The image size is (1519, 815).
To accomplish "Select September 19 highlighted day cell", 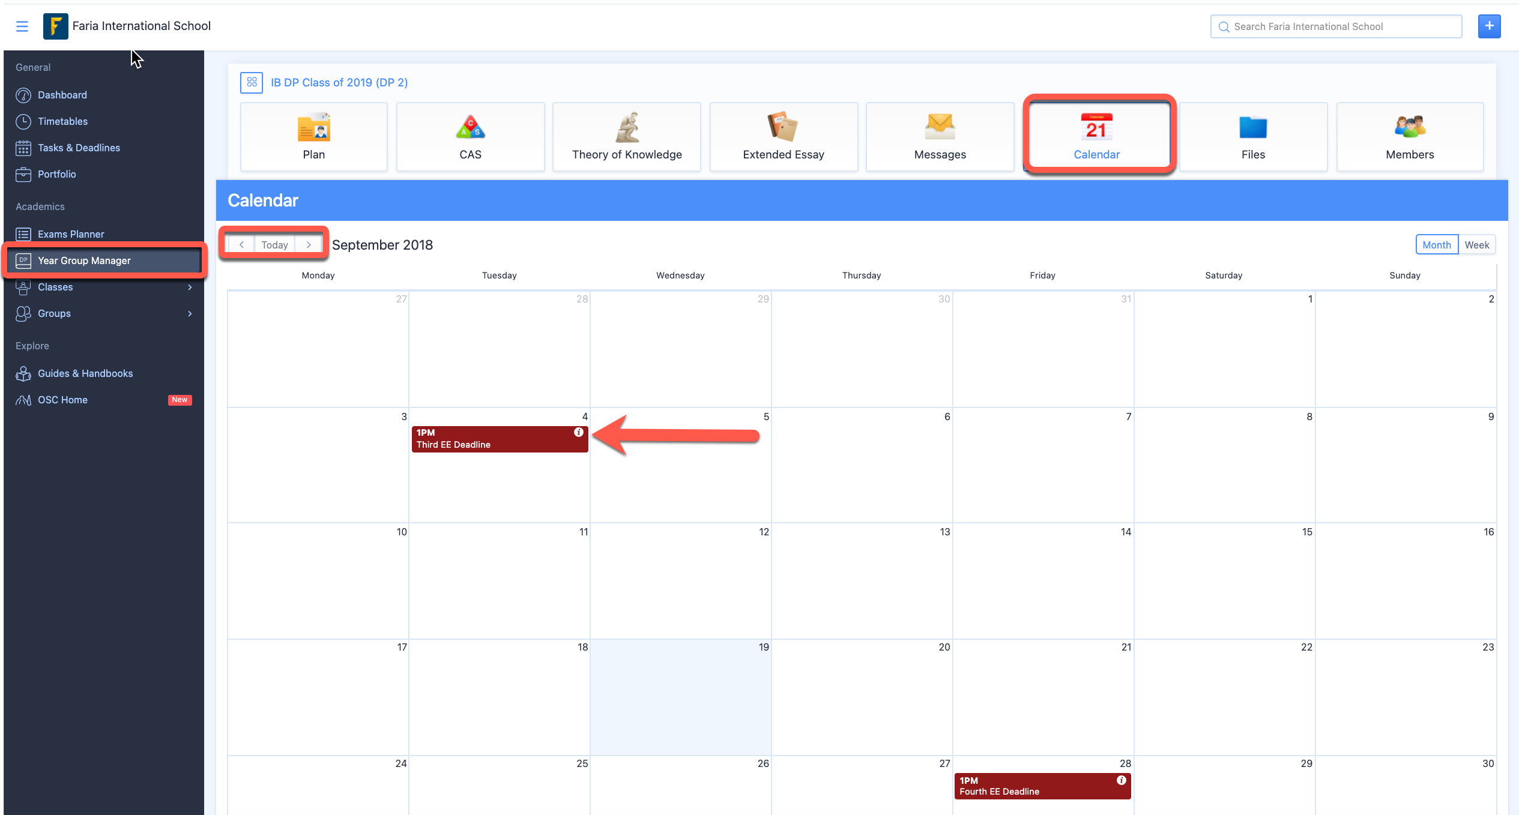I will [680, 697].
